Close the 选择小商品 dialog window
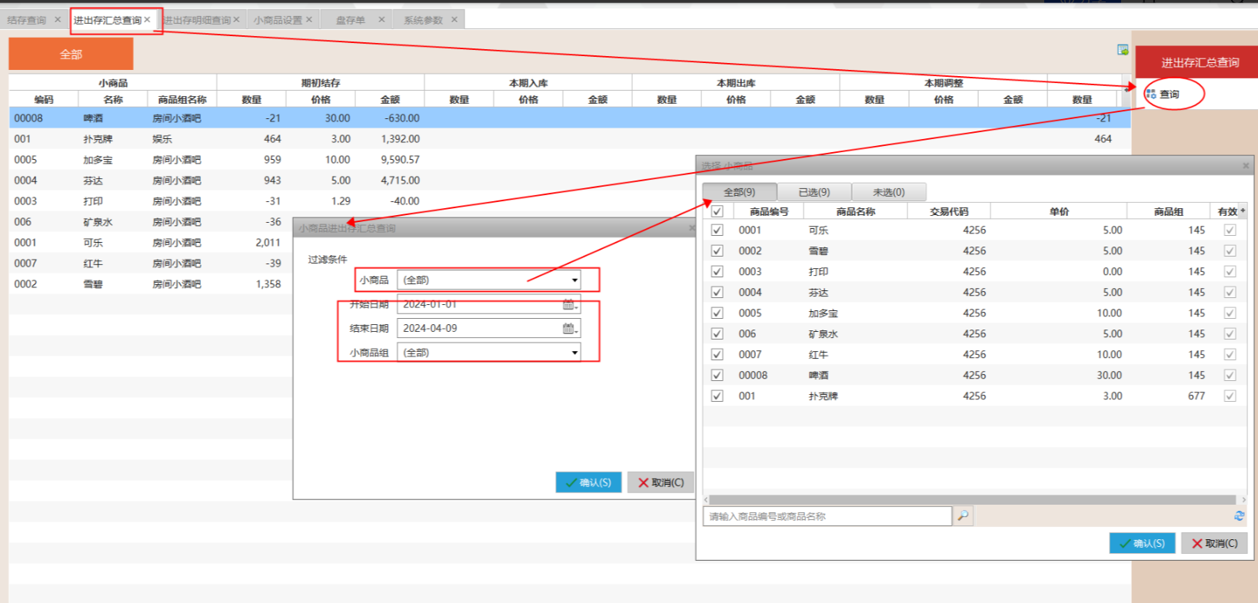This screenshot has width=1258, height=603. 1246,166
